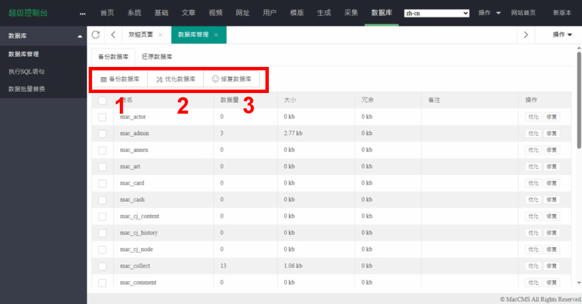The width and height of the screenshot is (582, 304).
Task: Check the mac_cash row checkbox
Action: [102, 200]
